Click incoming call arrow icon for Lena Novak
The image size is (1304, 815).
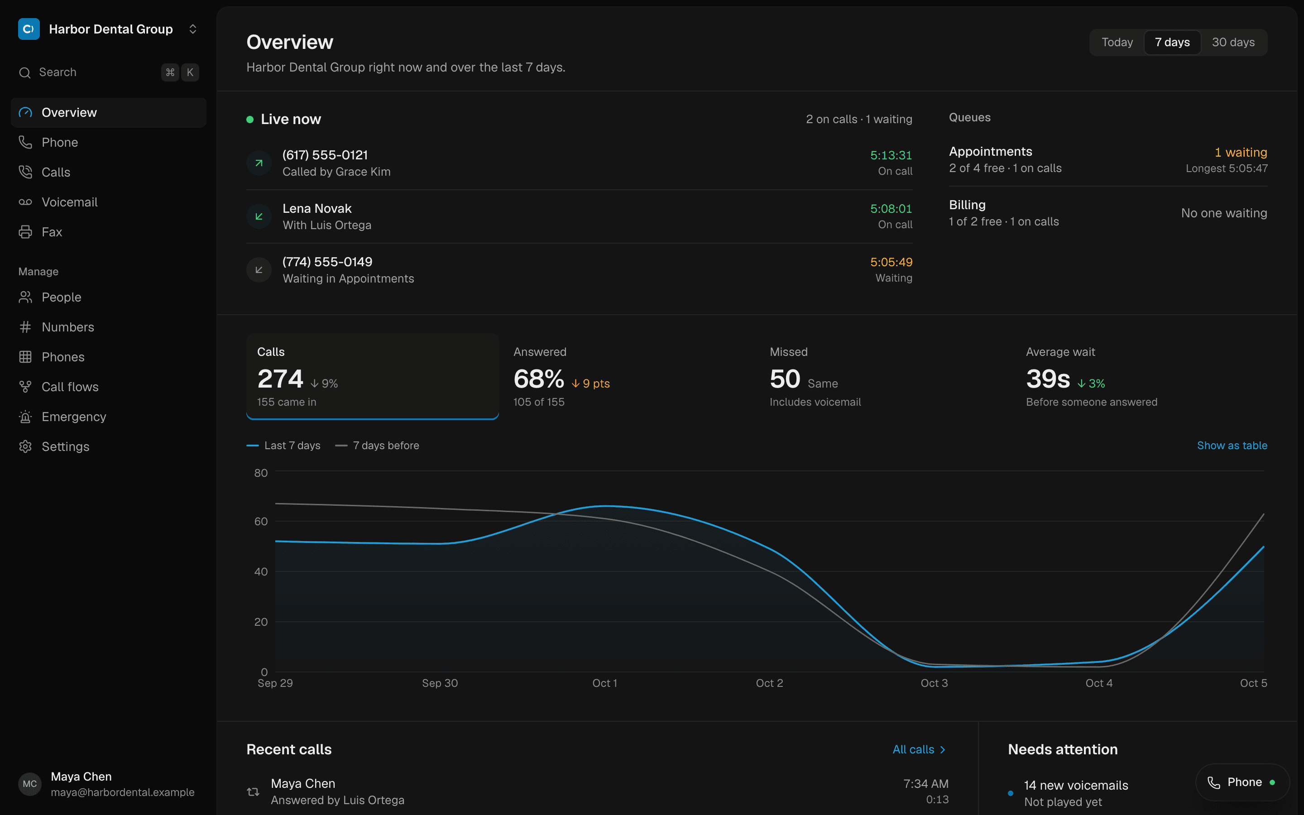pyautogui.click(x=259, y=216)
